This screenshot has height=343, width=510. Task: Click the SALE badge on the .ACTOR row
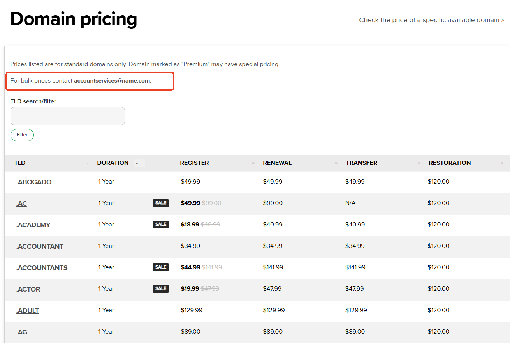161,289
